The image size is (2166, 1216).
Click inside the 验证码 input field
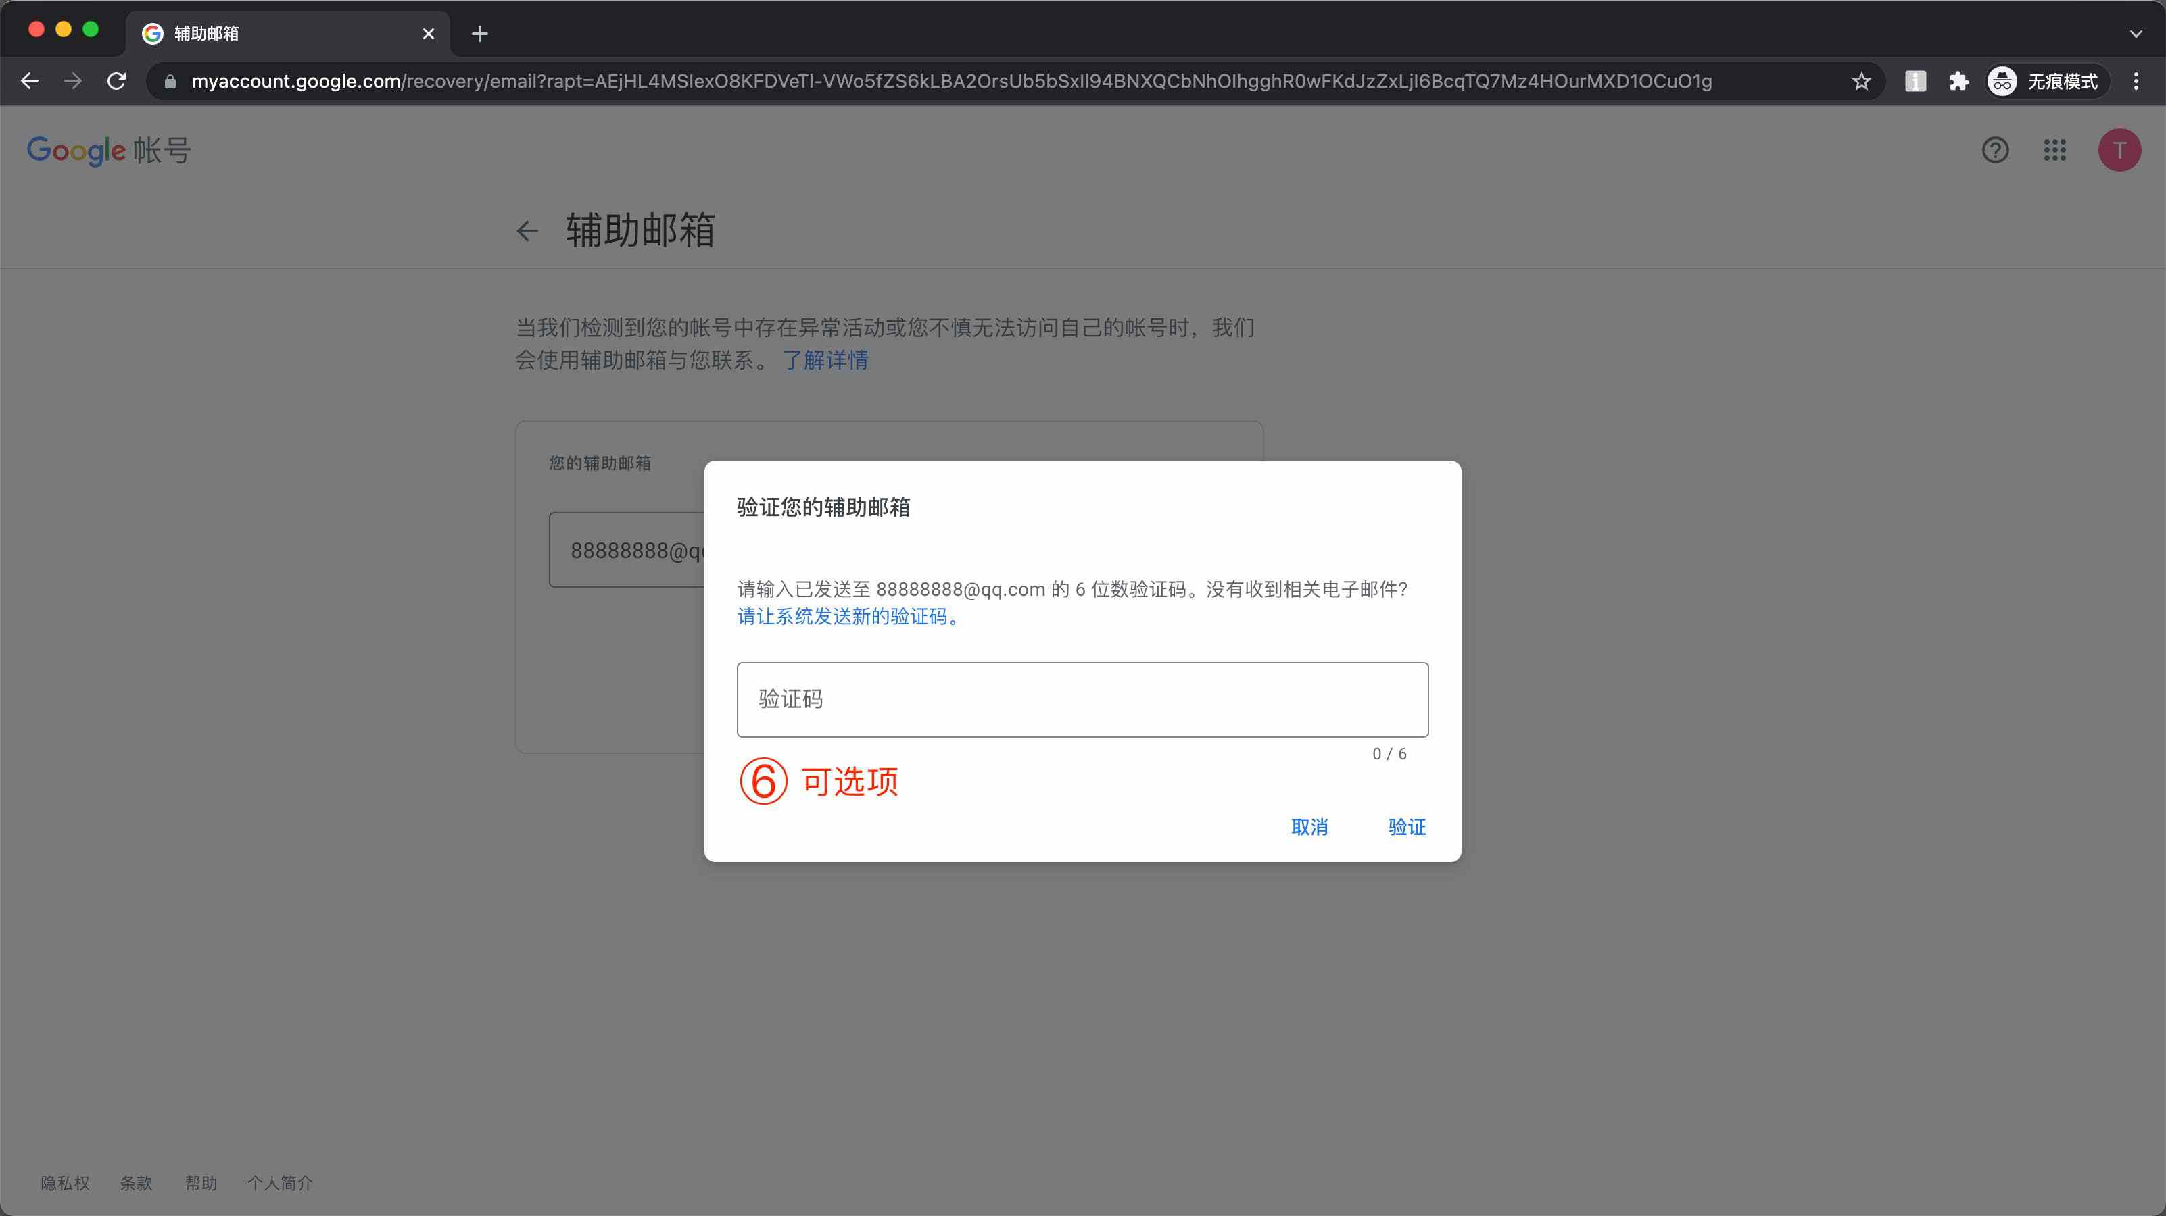(1082, 699)
